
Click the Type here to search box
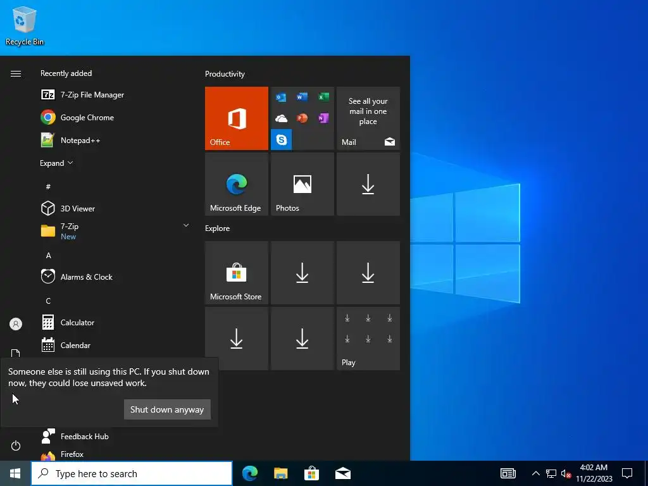132,473
